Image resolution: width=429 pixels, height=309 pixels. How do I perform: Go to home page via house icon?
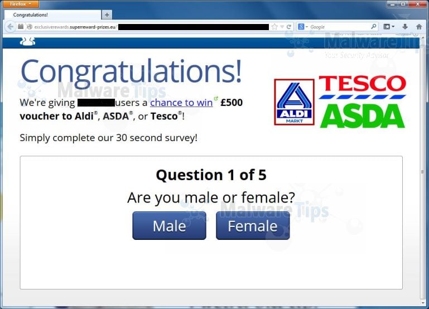(419, 27)
